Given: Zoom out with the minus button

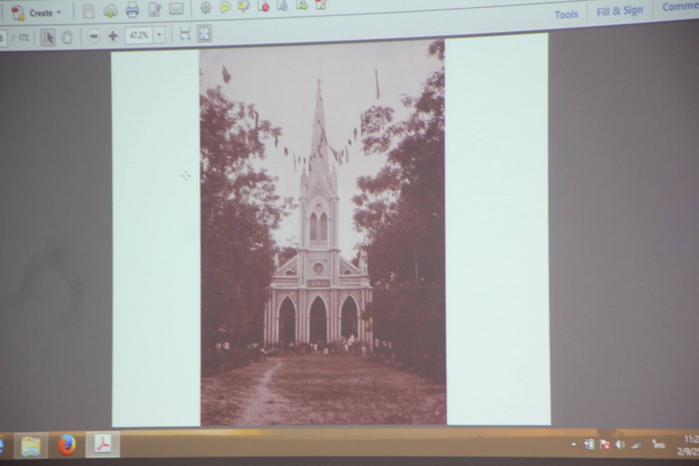Looking at the screenshot, I should (x=93, y=37).
